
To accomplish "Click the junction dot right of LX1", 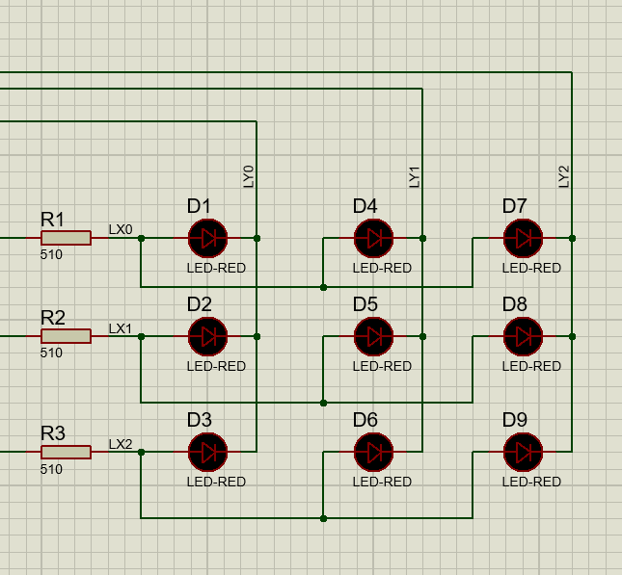I will click(x=141, y=336).
